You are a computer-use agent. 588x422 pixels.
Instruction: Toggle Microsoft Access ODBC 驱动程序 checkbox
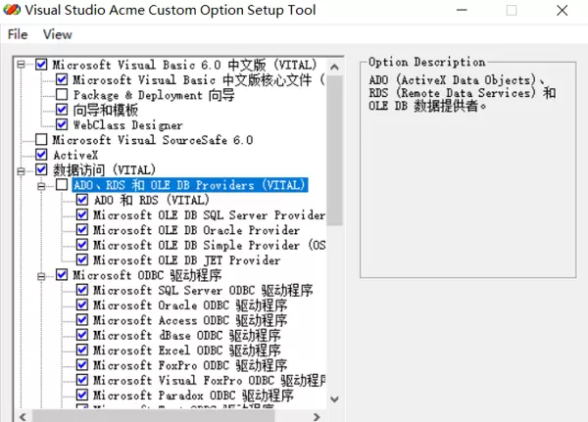[x=82, y=321]
